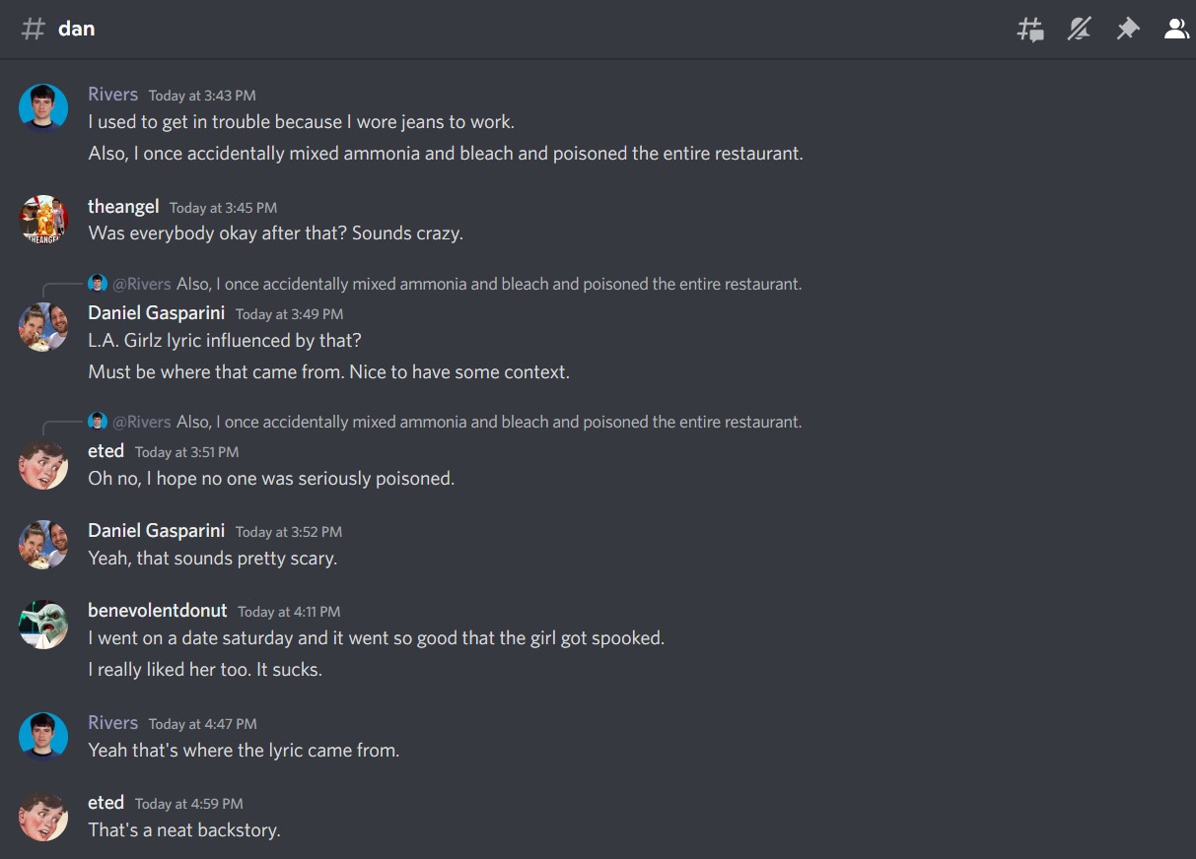Image resolution: width=1196 pixels, height=859 pixels.
Task: Click the benevolentdonut username
Action: click(158, 611)
